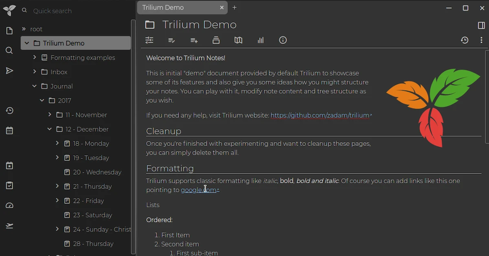Viewport: 489px width, 256px height.
Task: Collapse the Journal tree branch
Action: click(34, 86)
